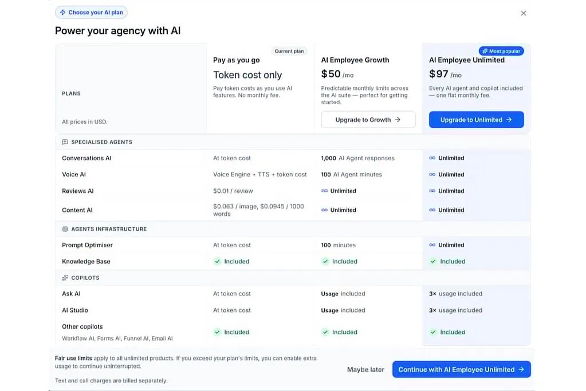Click Other copilots checkmark under Pay as you go
The image size is (586, 391).
point(217,332)
